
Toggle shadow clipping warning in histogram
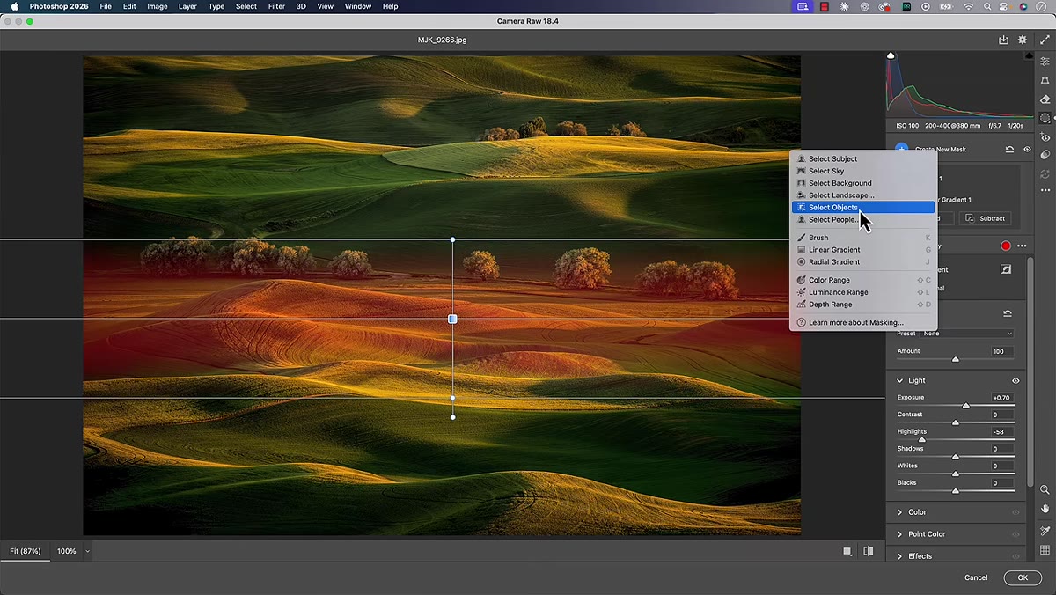pos(891,55)
